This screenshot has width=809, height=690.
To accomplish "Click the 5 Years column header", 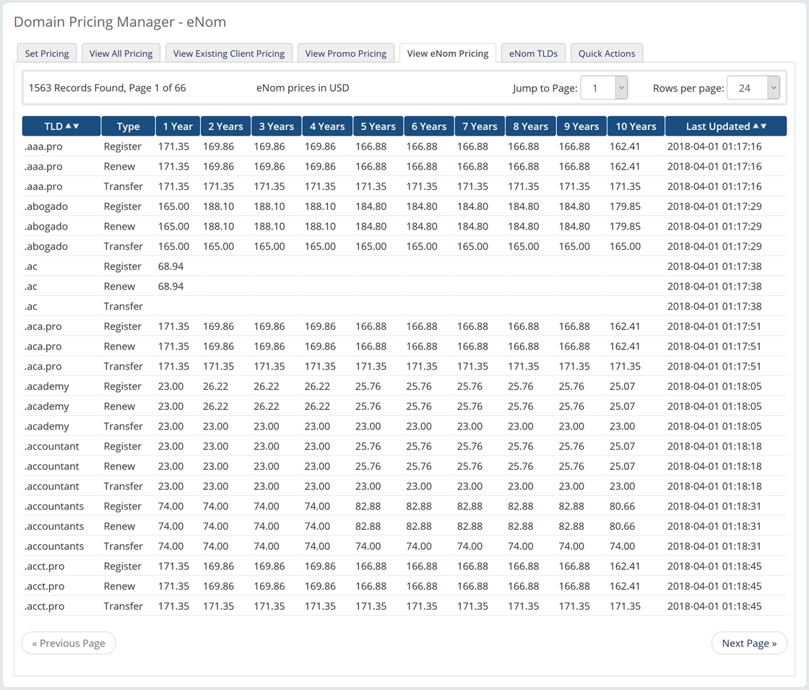I will 378,126.
